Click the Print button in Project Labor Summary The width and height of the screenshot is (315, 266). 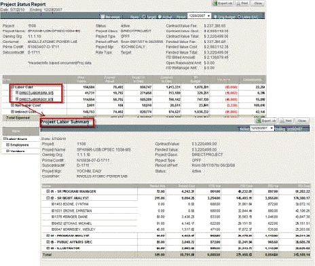[286, 121]
